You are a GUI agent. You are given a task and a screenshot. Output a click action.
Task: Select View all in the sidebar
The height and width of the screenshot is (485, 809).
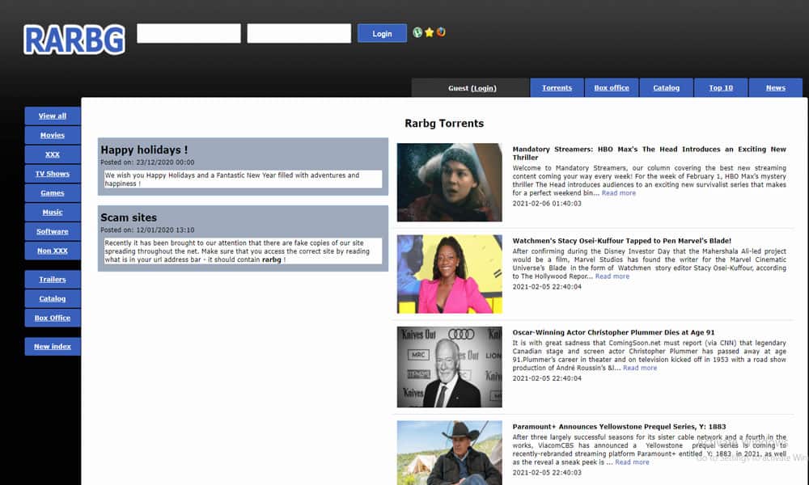[53, 116]
